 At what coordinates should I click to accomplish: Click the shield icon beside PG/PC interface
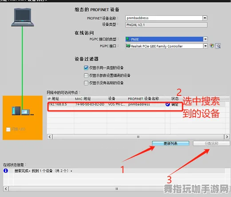(x=212, y=46)
